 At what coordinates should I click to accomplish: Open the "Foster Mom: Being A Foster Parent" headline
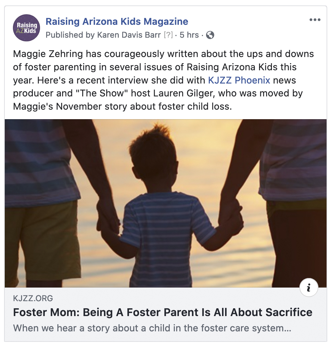point(163,312)
